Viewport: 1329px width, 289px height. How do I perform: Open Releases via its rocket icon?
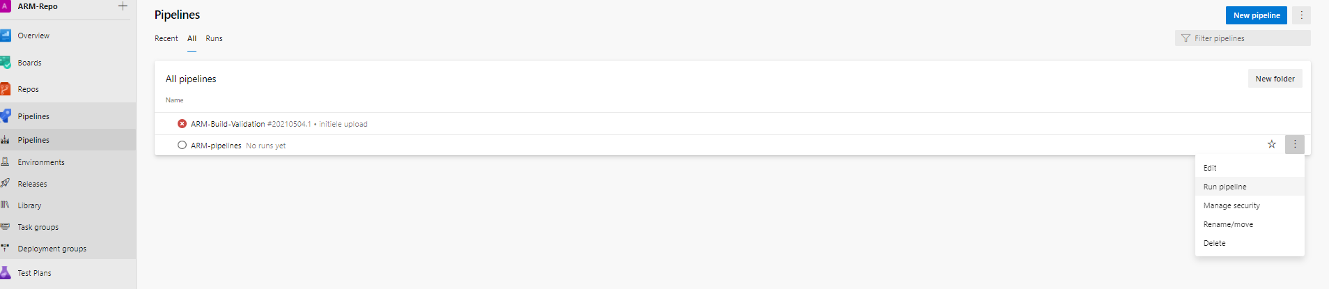tap(6, 183)
